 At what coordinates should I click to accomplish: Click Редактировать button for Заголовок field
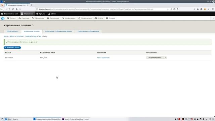tap(155, 57)
